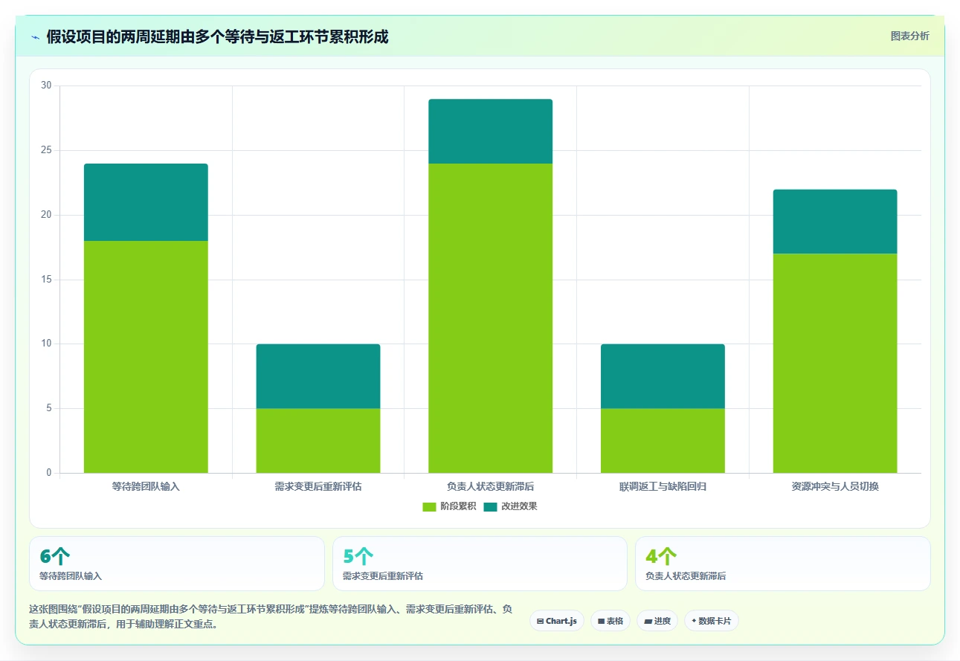Click the green bar segment for 需求变更后重新评估
The width and height of the screenshot is (960, 661).
tap(318, 441)
